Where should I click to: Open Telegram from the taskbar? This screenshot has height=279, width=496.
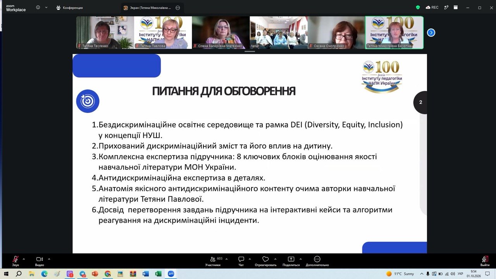pyautogui.click(x=83, y=274)
